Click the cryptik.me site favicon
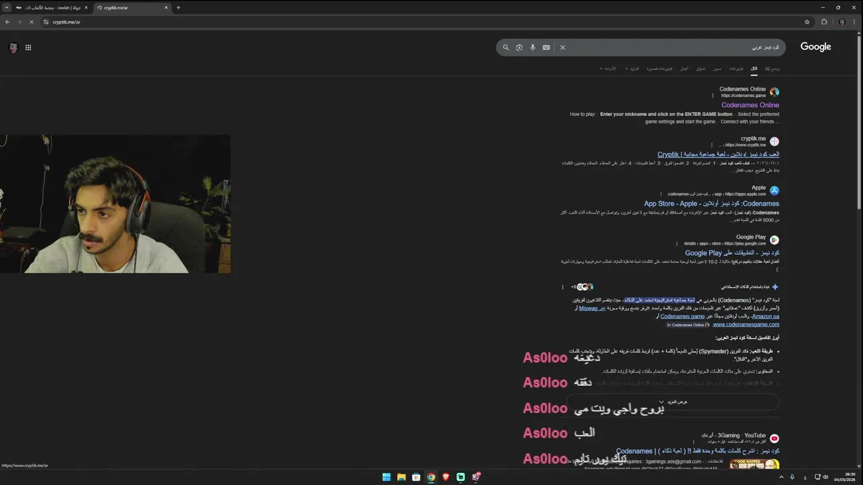The image size is (863, 485). (774, 141)
